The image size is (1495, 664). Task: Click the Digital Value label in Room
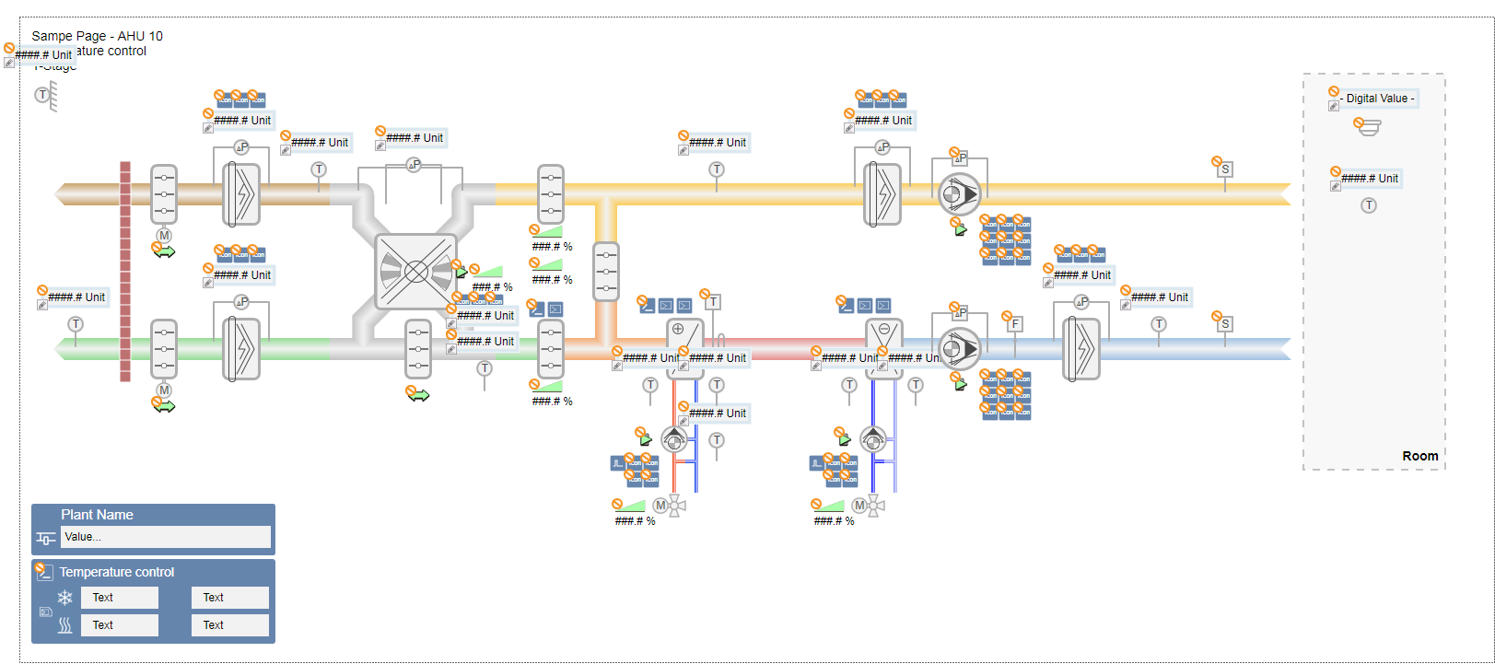point(1379,99)
